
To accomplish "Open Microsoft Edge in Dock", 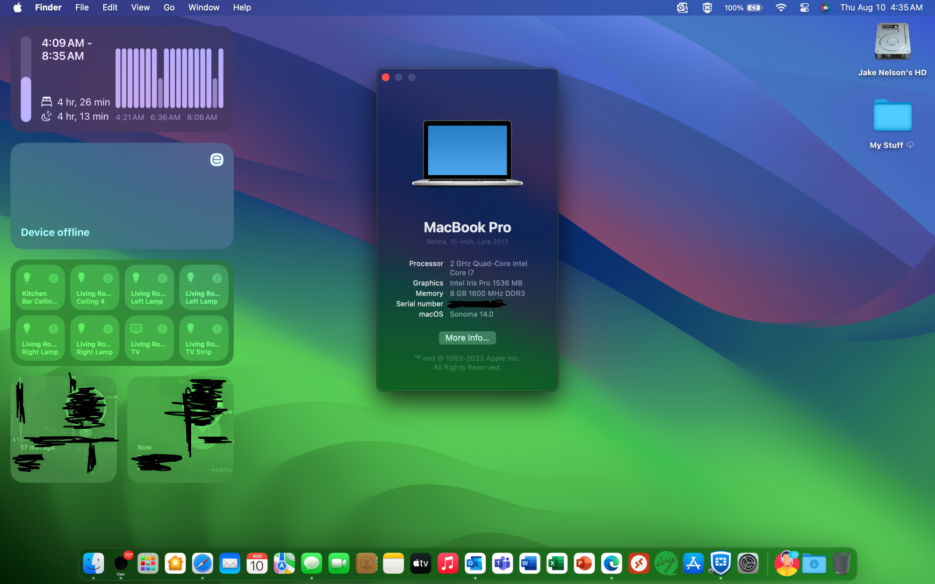I will pyautogui.click(x=611, y=563).
